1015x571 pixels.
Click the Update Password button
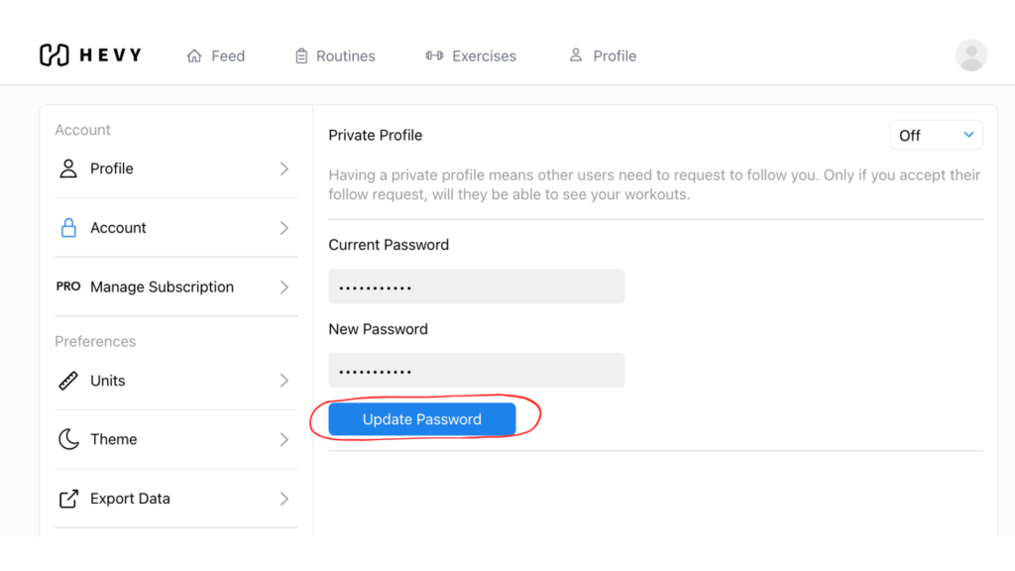point(422,419)
